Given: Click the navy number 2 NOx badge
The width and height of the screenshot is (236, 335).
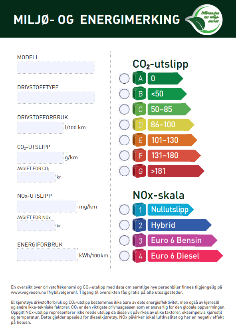Looking at the screenshot, I should point(139,225).
